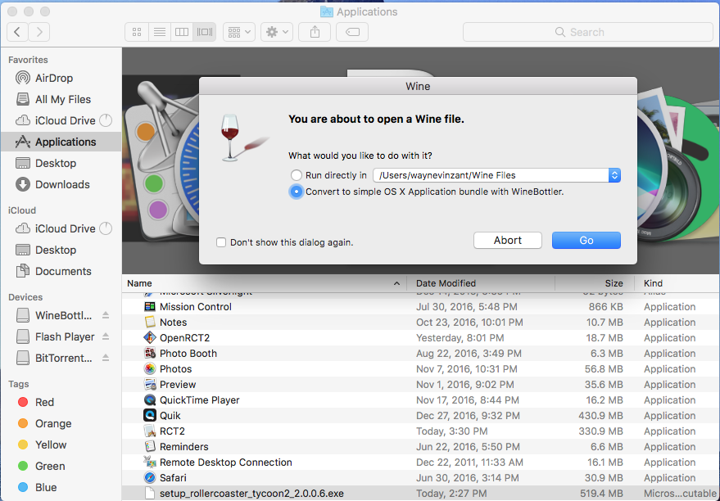Open Desktop under the iCloud section
Screen dimensions: 720x501
61,250
